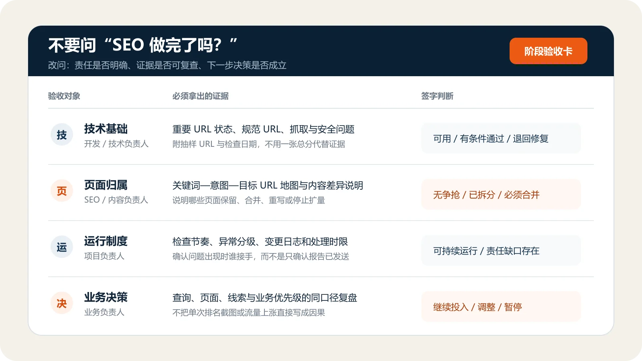Click the 阶段验收卡 orange button

coord(548,51)
